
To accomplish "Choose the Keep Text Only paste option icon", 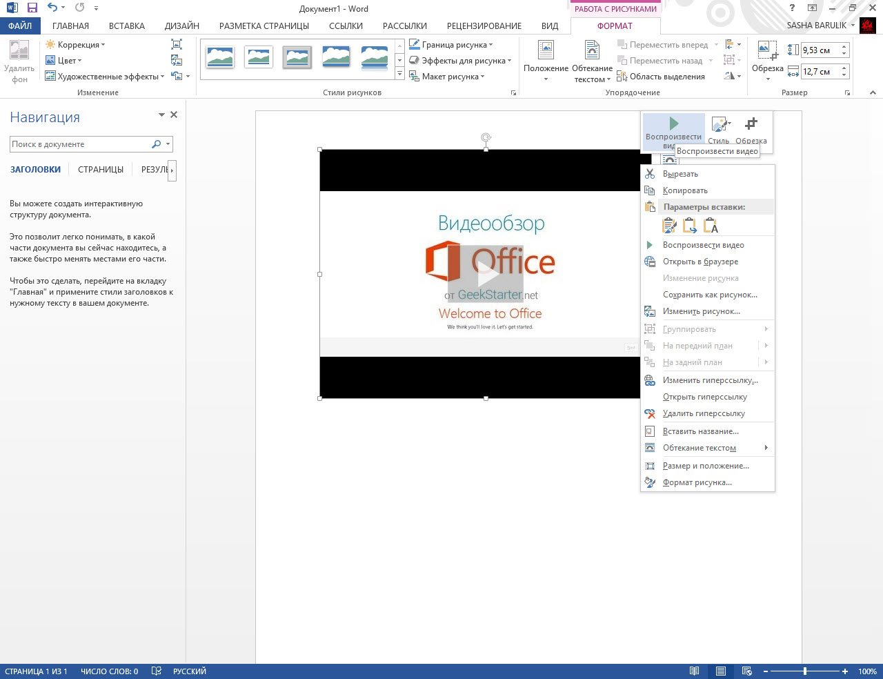I will pos(711,226).
